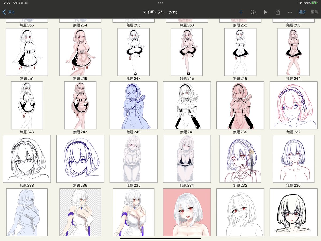
Task: Create a new canvas with the + icon
Action: 241,12
